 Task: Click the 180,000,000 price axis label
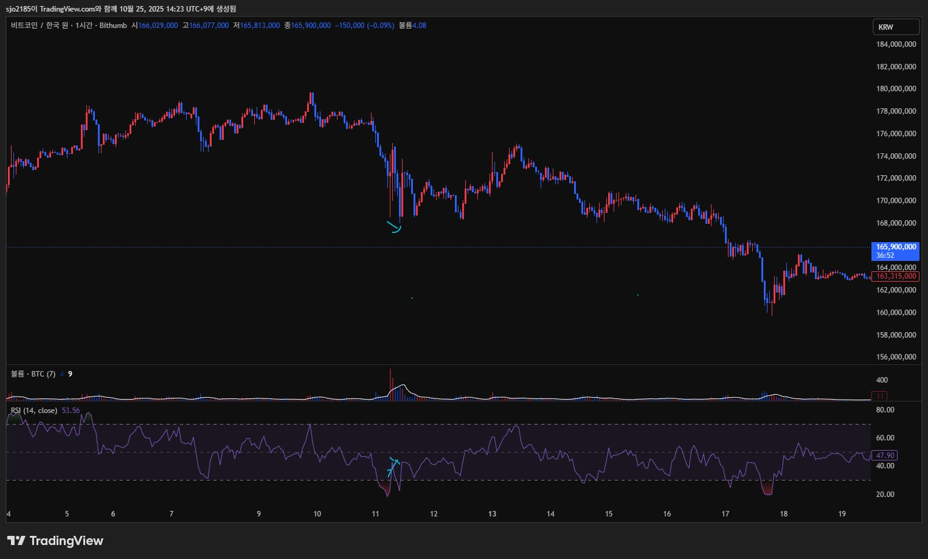pos(895,89)
